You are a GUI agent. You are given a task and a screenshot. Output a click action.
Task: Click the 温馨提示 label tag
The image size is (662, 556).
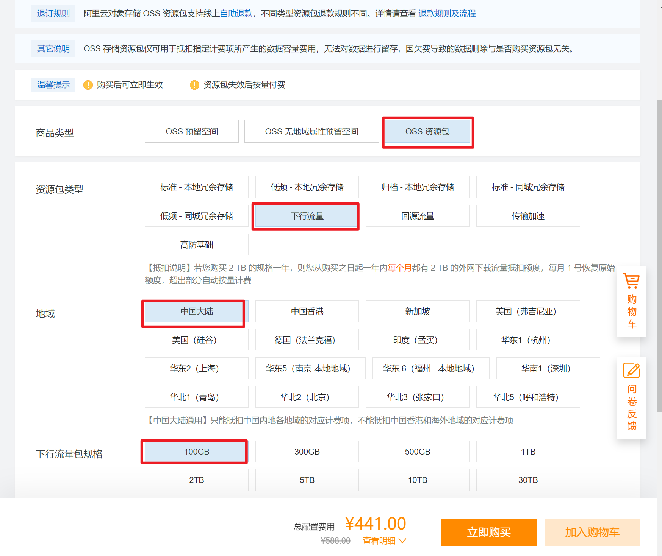[x=53, y=85]
